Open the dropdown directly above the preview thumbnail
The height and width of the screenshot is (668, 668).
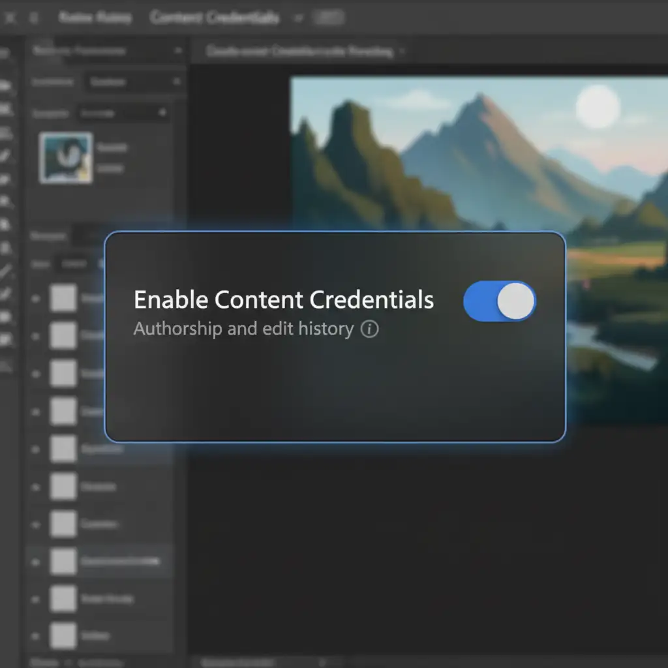click(x=123, y=114)
